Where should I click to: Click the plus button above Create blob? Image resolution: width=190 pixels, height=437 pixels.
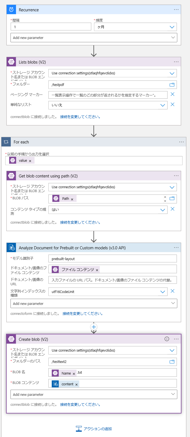click(94, 327)
